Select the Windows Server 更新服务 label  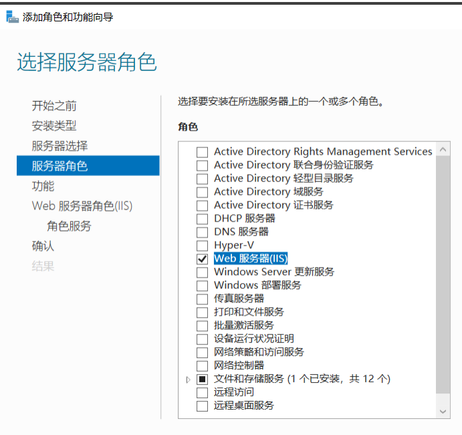tap(274, 272)
